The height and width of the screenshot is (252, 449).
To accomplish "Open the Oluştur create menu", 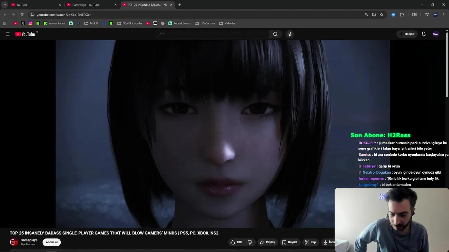I will 407,34.
